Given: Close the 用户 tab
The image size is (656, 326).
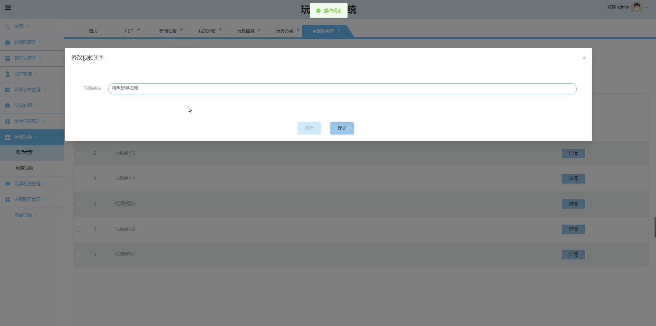Looking at the screenshot, I should [138, 30].
